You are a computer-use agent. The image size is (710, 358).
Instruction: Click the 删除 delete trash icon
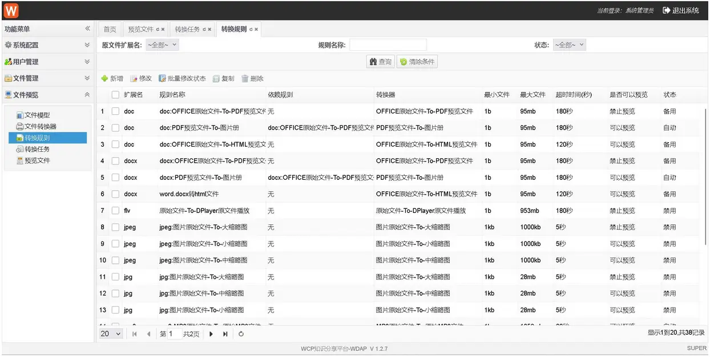click(245, 79)
